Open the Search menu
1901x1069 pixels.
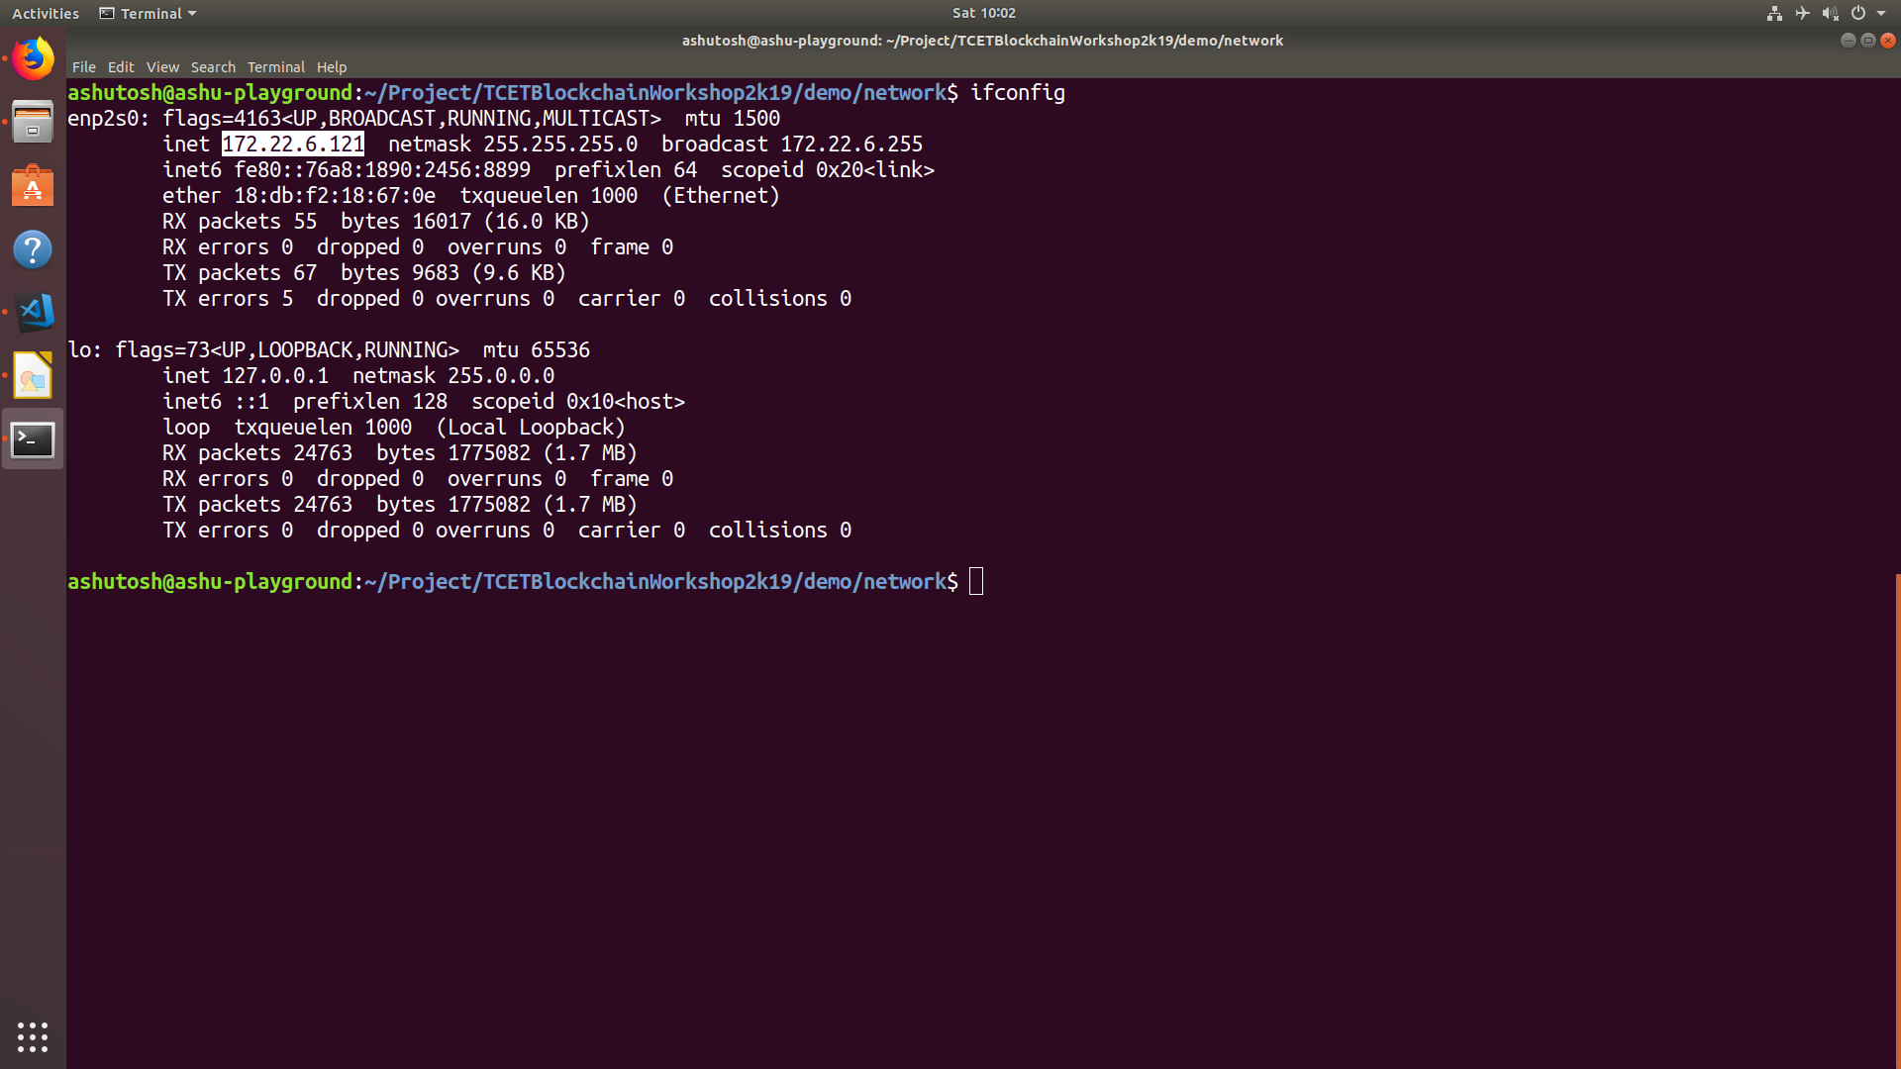point(213,67)
